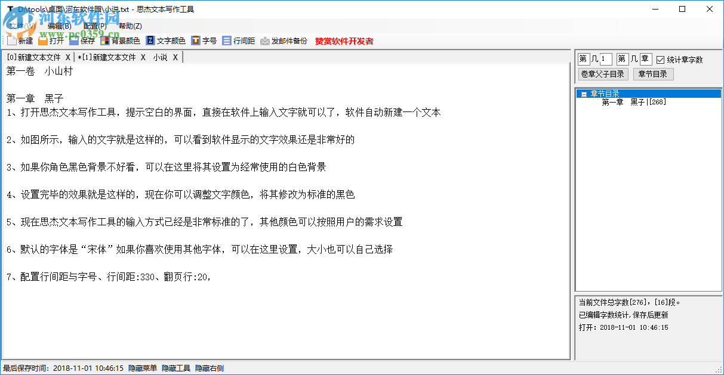724x375 pixels.
Task: Click the first 第 input field
Action: click(583, 59)
